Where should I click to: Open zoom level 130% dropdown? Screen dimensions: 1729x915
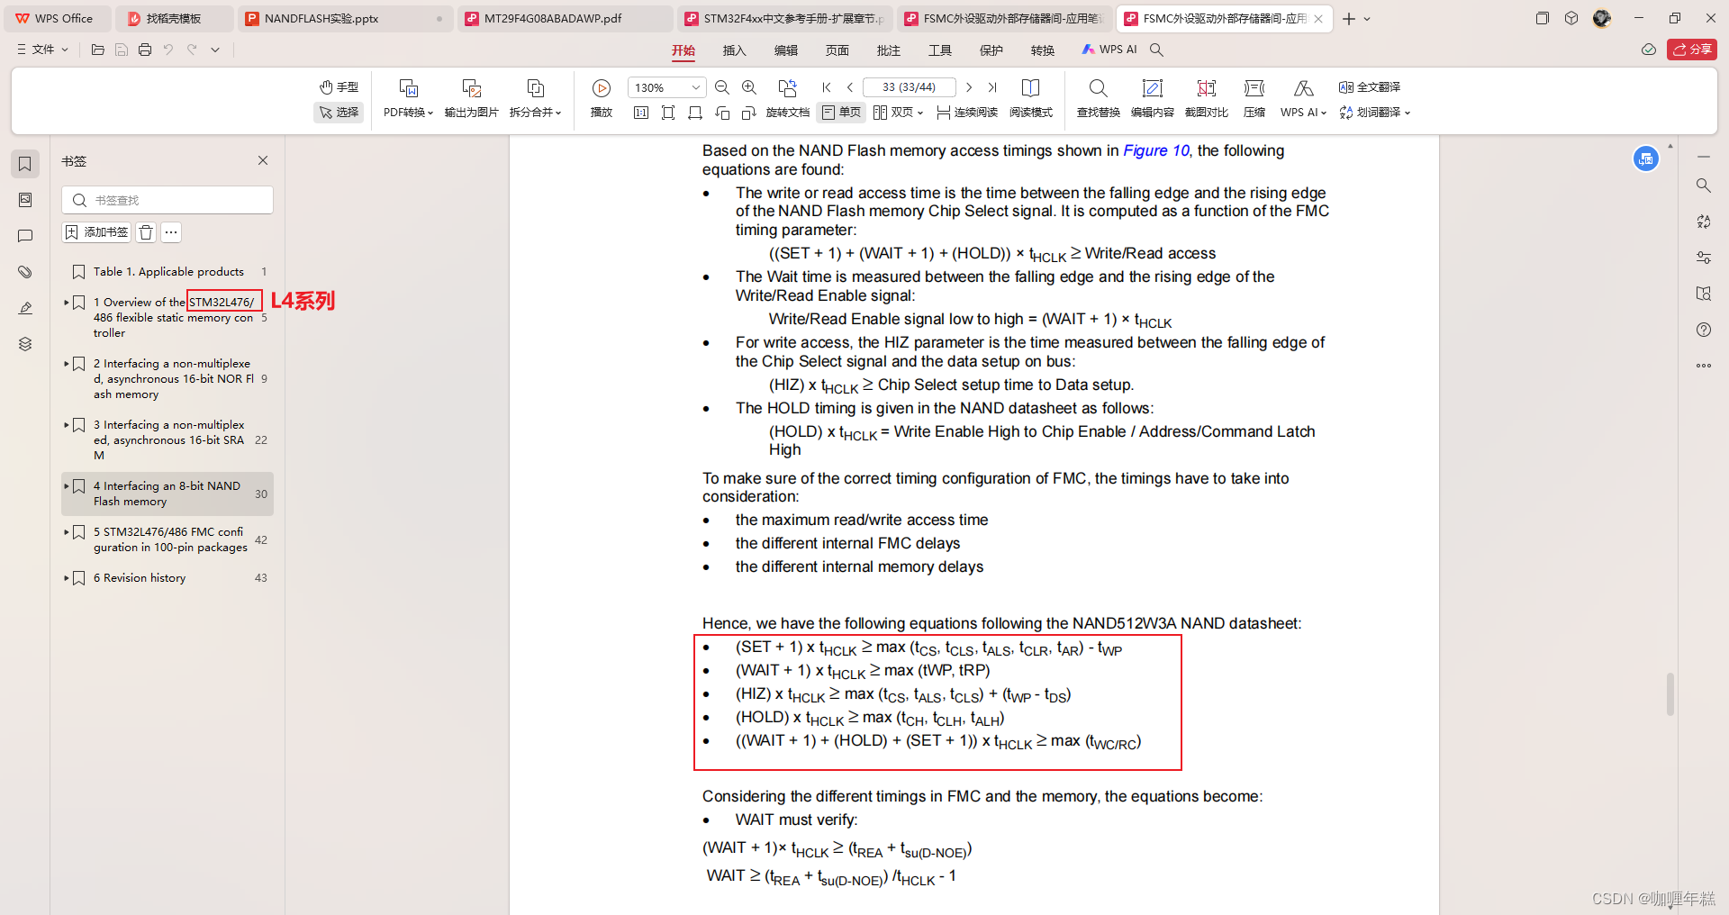tap(696, 87)
